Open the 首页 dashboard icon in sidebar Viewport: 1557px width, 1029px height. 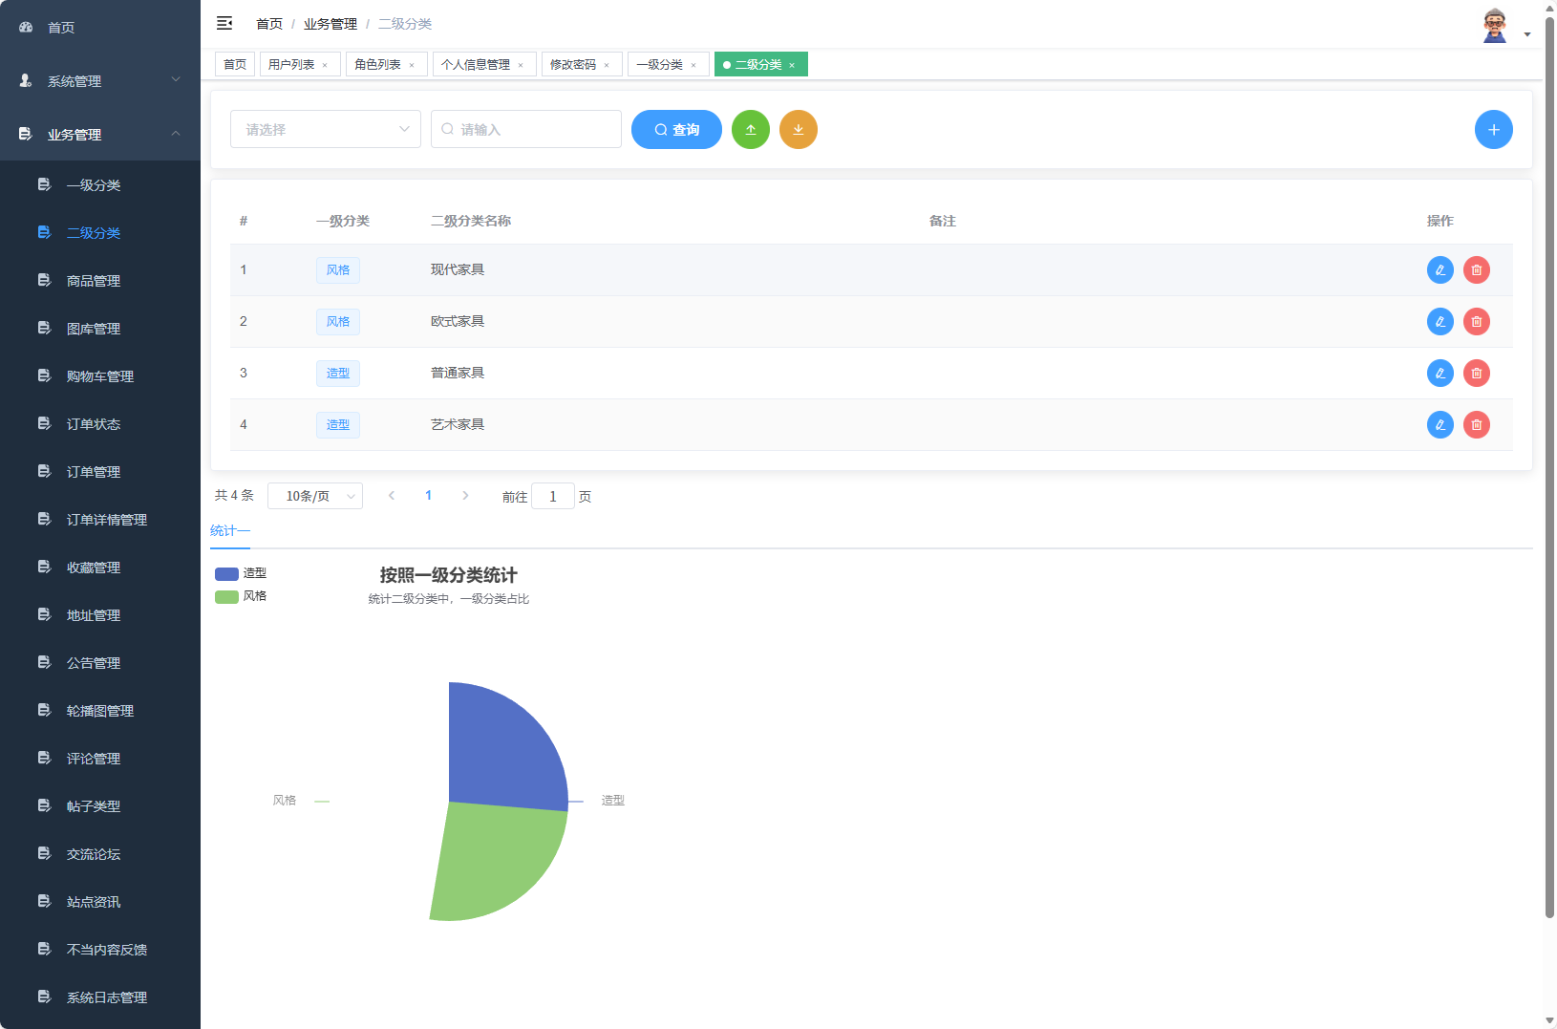point(25,27)
